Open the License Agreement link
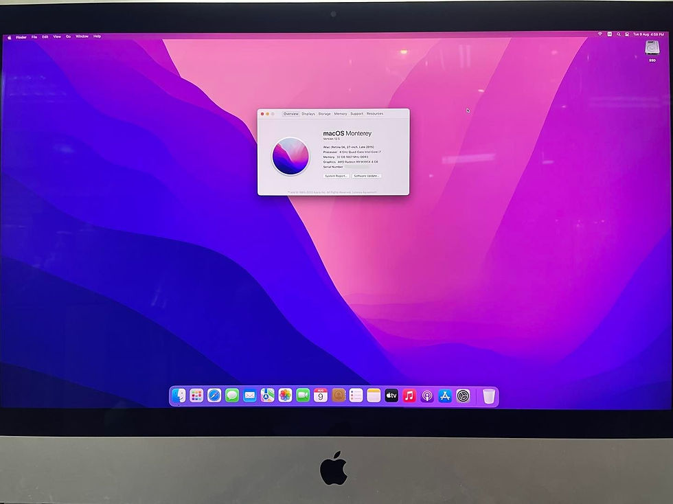Viewport: 673px width, 504px height. 365,192
